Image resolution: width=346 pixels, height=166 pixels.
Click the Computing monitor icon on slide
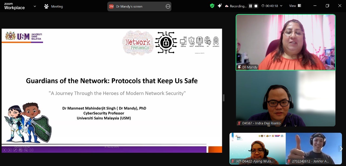tap(183, 42)
